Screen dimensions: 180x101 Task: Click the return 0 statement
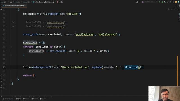pyautogui.click(x=29, y=75)
